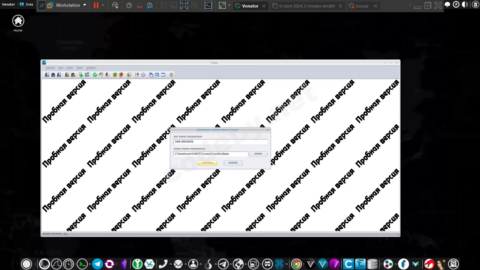Pause the virtual machine with the pause button
This screenshot has height=270, width=480.
(x=95, y=5)
